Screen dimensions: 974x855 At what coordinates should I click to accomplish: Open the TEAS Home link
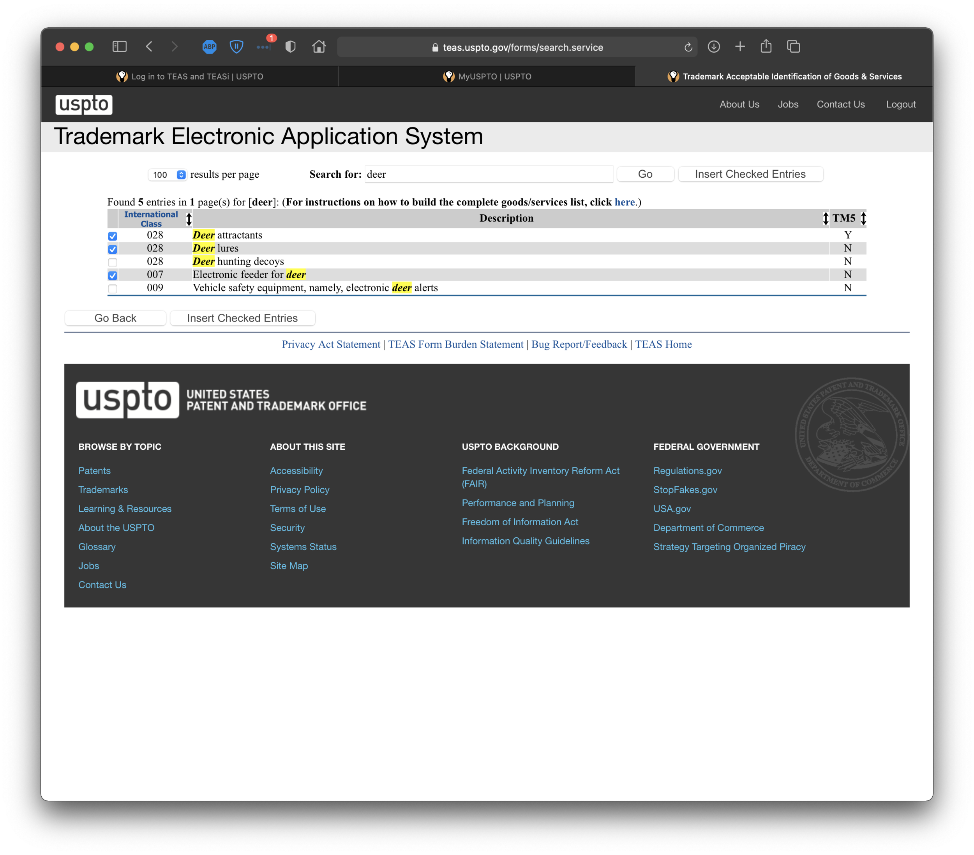pyautogui.click(x=663, y=344)
